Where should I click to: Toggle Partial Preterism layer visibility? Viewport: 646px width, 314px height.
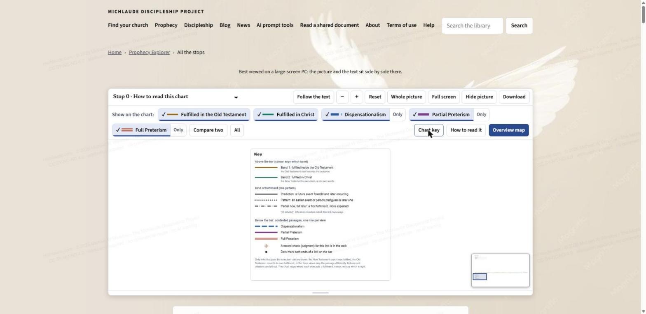pos(441,115)
